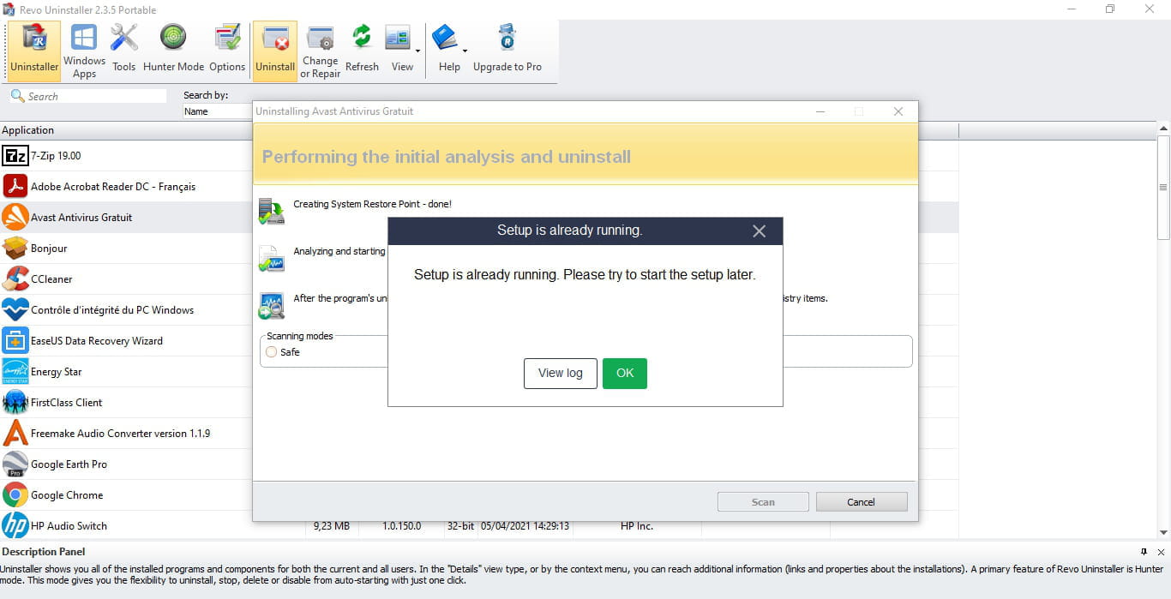Click HP Inc. company cell
The width and height of the screenshot is (1171, 599).
[x=637, y=526]
